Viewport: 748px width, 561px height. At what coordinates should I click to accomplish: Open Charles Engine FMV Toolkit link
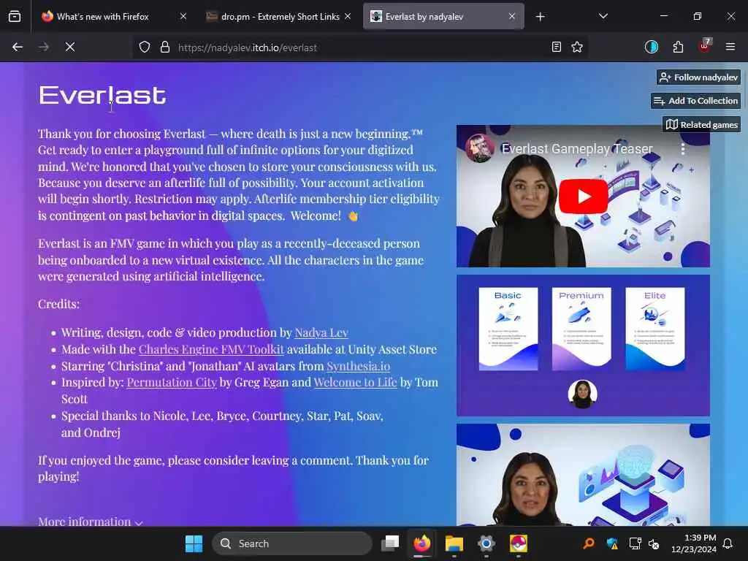click(x=211, y=349)
